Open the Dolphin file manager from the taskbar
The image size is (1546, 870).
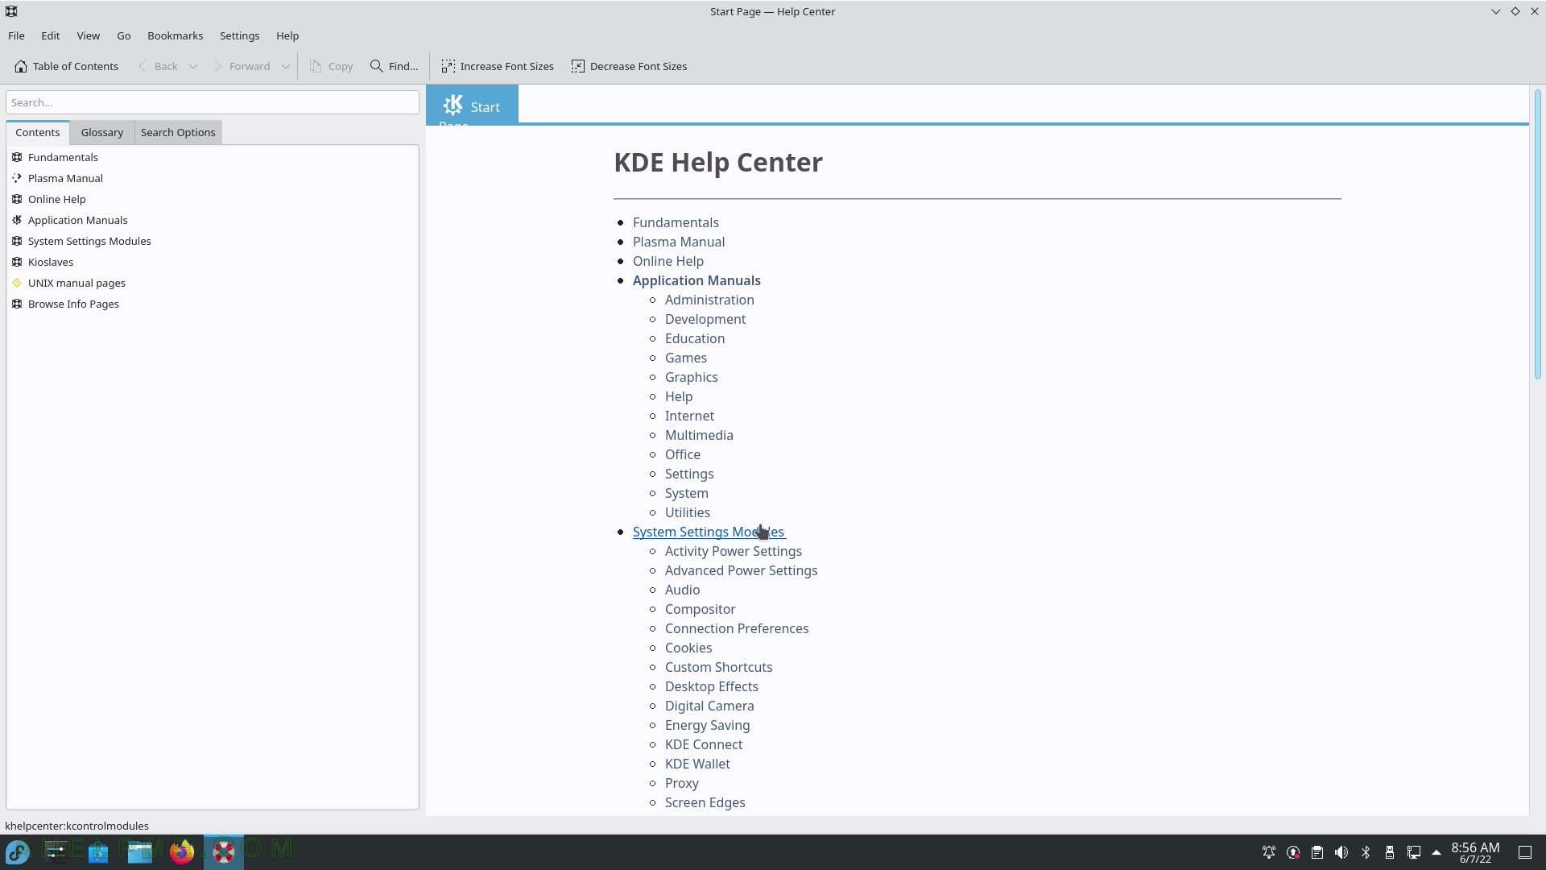[140, 851]
